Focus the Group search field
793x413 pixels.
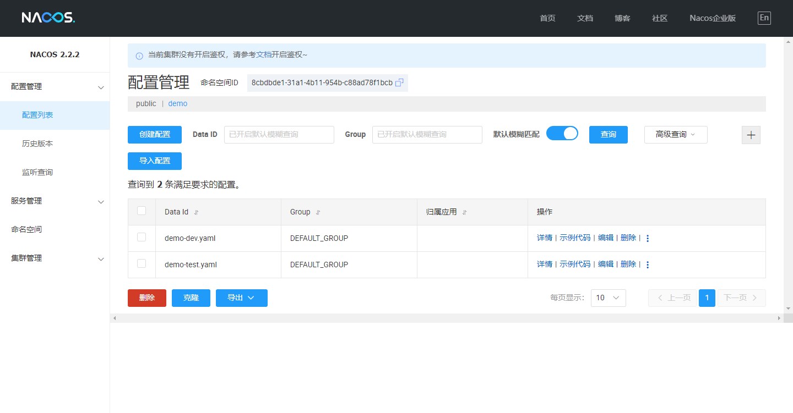click(x=427, y=135)
